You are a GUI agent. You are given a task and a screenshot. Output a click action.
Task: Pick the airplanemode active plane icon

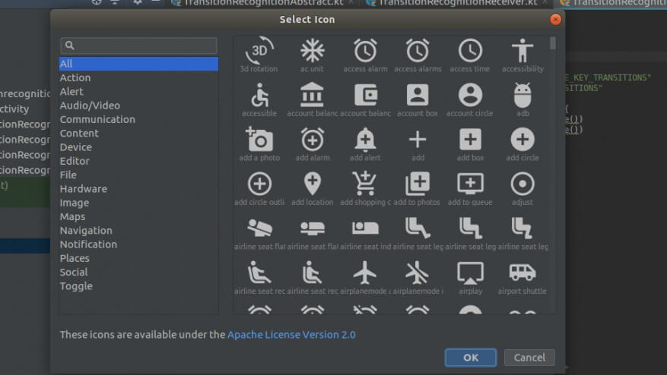point(364,273)
